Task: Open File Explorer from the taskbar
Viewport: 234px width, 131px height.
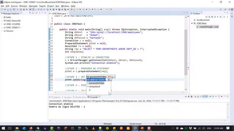Action: tap(17, 128)
